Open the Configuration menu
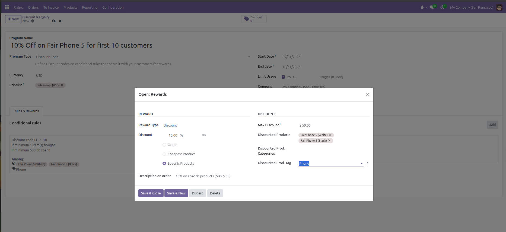The width and height of the screenshot is (506, 232). coord(113,7)
